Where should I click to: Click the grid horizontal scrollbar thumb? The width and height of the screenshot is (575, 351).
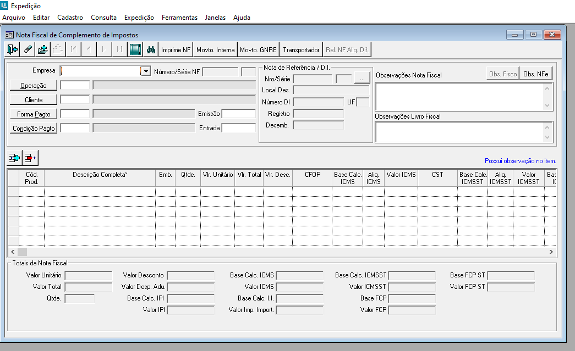[x=23, y=252]
